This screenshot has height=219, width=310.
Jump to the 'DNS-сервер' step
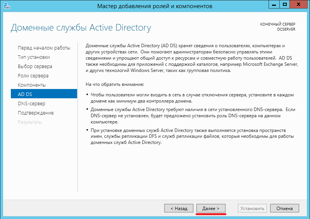click(x=31, y=104)
